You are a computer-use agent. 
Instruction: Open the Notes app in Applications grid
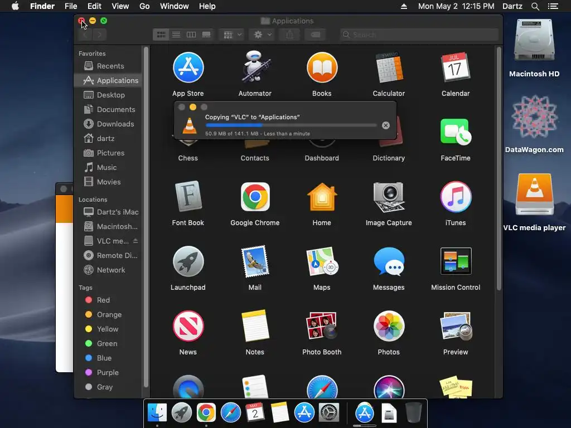point(255,325)
